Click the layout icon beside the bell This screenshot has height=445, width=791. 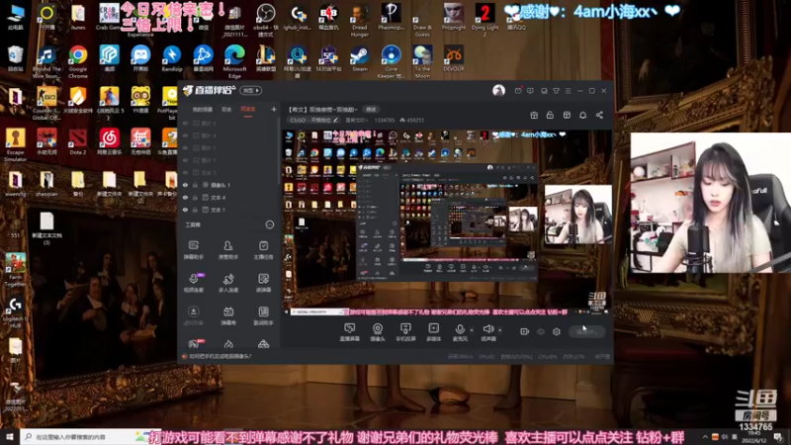567,115
